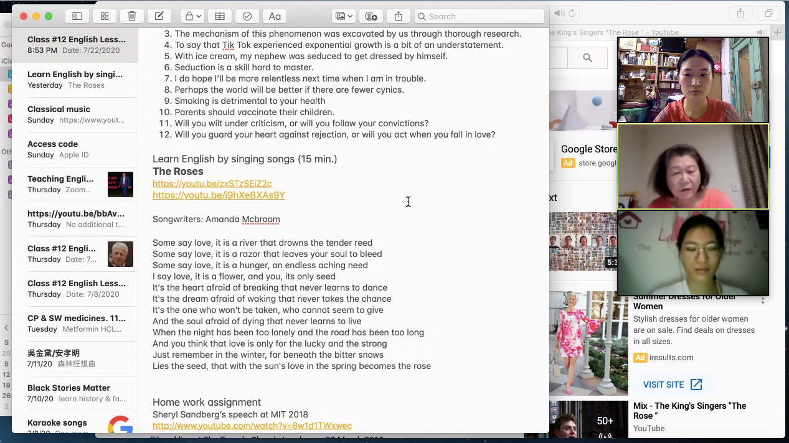Open the Access code note
Screen dimensions: 789x443
coord(77,149)
